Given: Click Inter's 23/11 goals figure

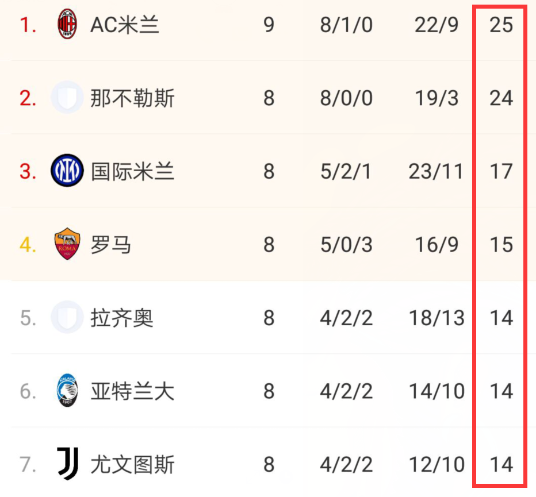Looking at the screenshot, I should [436, 171].
